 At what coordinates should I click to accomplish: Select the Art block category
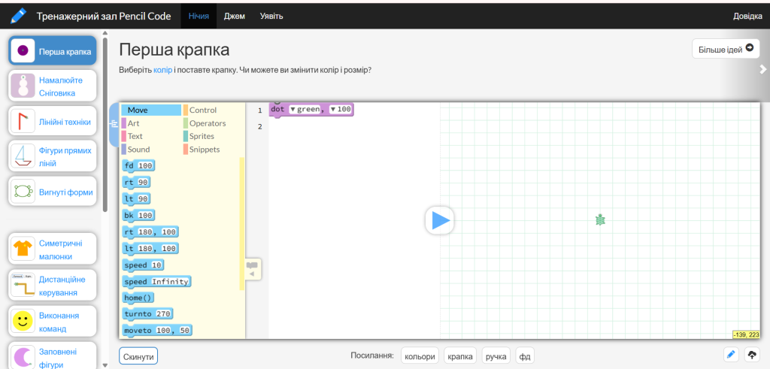[150, 123]
